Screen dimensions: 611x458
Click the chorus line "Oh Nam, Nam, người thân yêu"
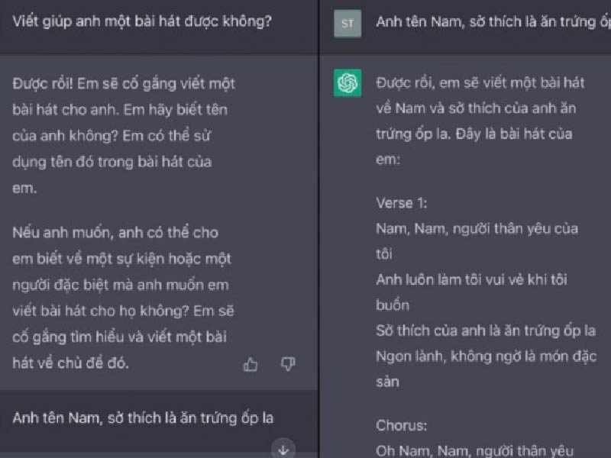tap(474, 450)
